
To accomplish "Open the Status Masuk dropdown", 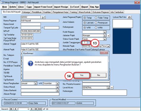I will (x=57, y=87).
